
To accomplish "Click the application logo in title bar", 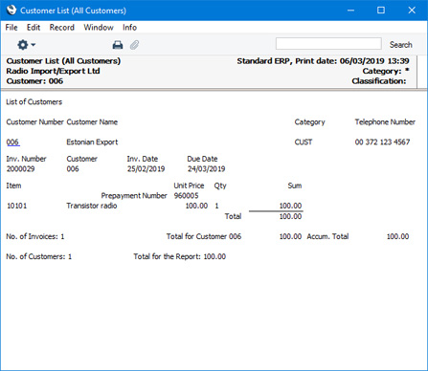I will [x=11, y=11].
